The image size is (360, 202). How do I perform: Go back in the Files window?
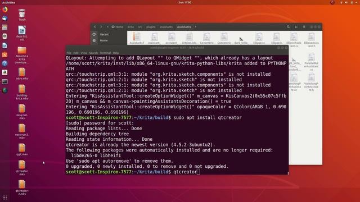point(95,27)
